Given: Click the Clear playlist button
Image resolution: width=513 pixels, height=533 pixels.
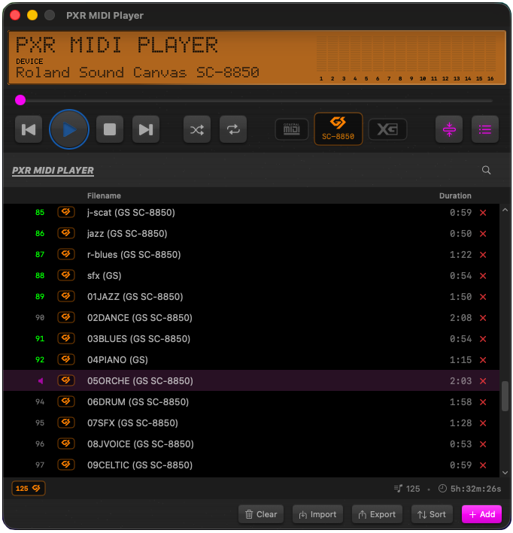Looking at the screenshot, I should point(260,514).
